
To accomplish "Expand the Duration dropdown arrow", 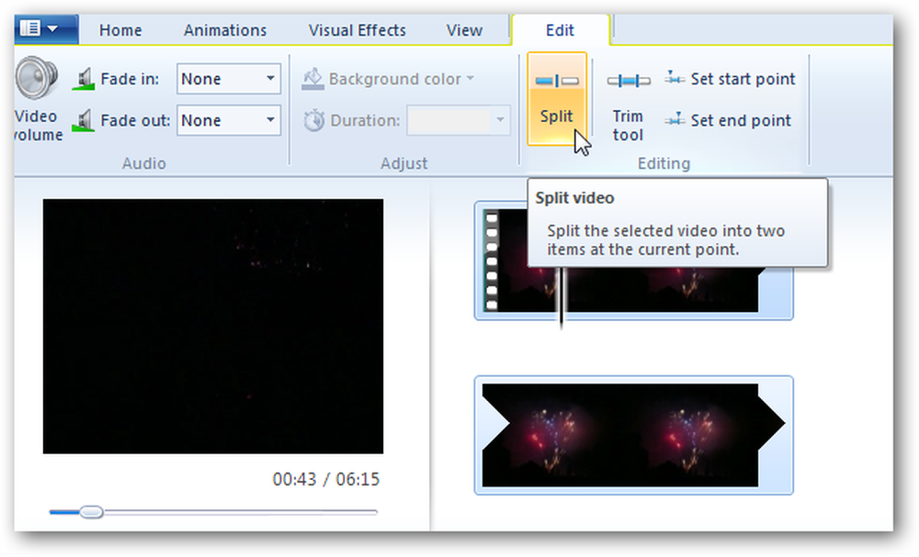I will (500, 120).
